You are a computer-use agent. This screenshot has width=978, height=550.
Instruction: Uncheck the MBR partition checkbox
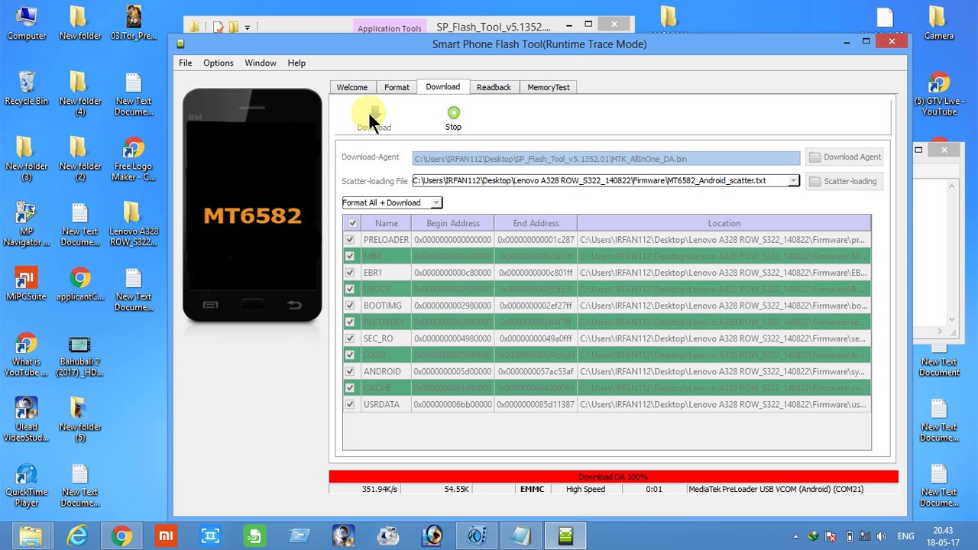click(350, 256)
